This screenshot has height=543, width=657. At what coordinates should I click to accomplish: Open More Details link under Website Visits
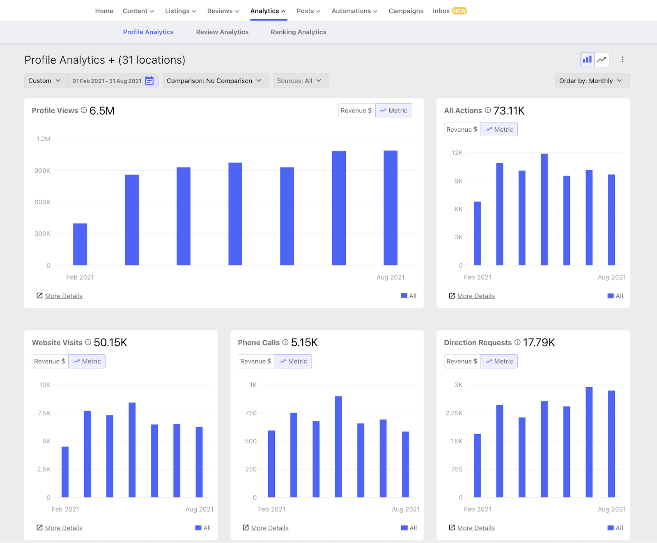64,528
